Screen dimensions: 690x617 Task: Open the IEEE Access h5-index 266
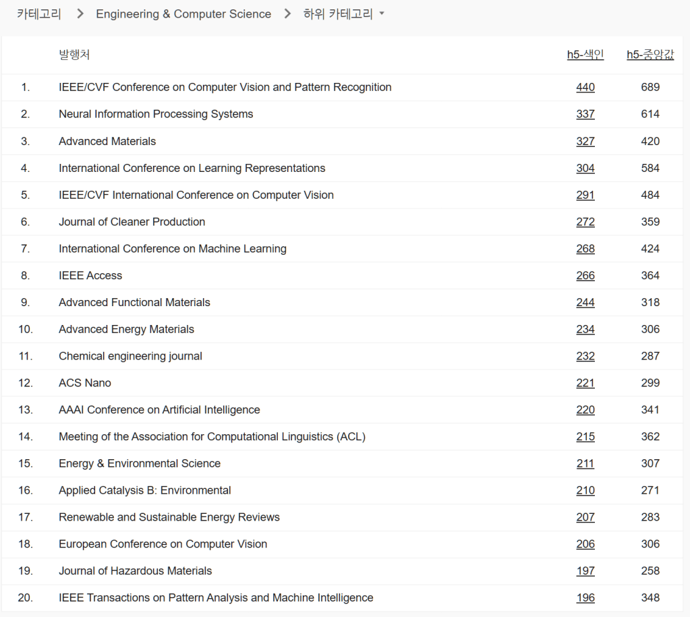(585, 276)
